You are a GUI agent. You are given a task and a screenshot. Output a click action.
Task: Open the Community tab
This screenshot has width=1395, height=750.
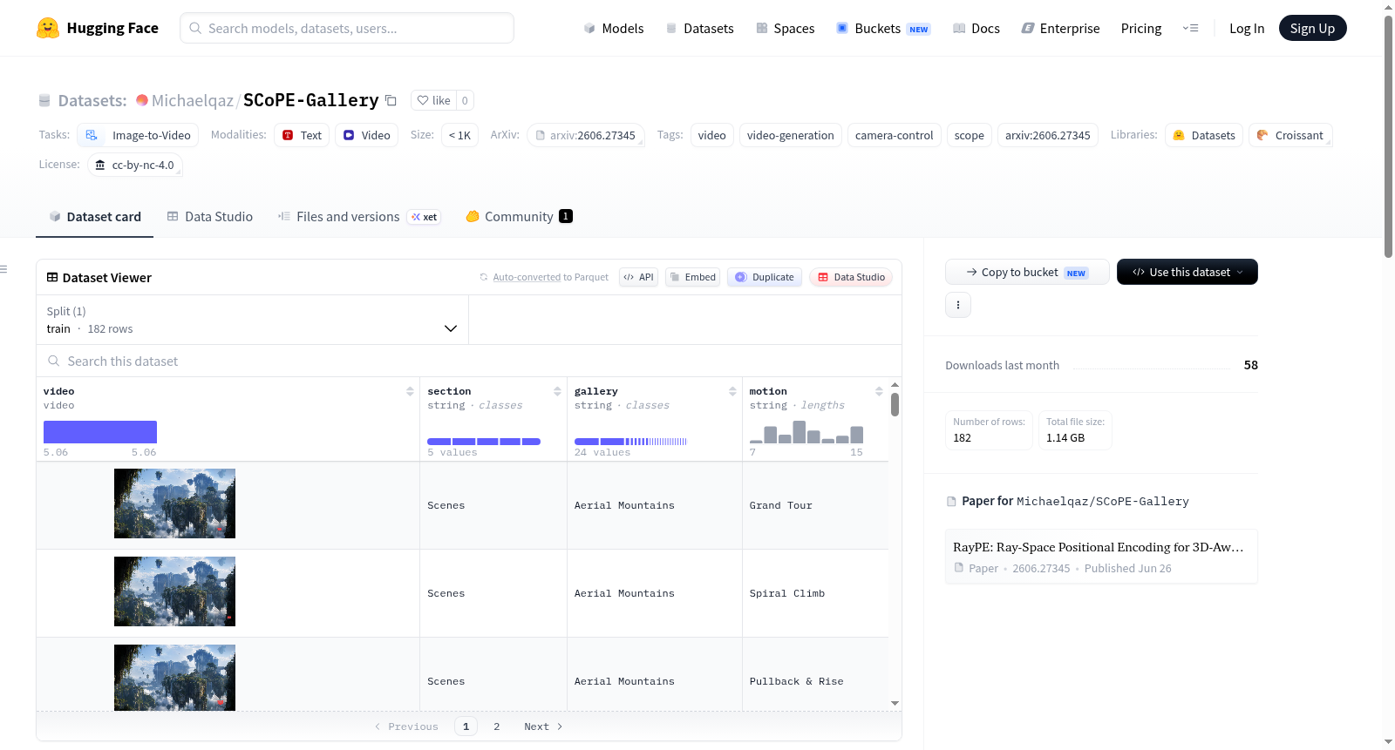click(x=519, y=217)
